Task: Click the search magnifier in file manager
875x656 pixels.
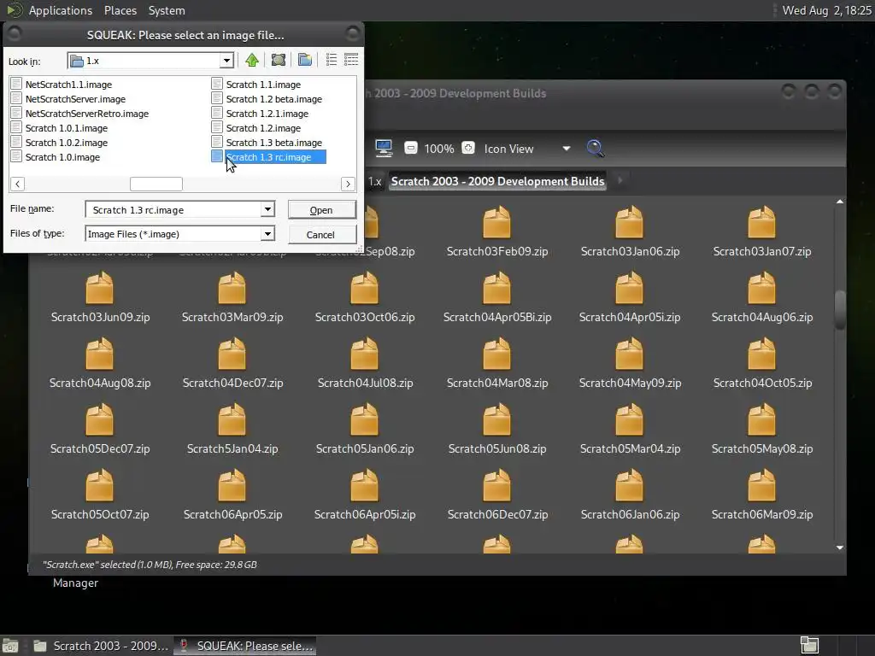Action: (x=596, y=149)
